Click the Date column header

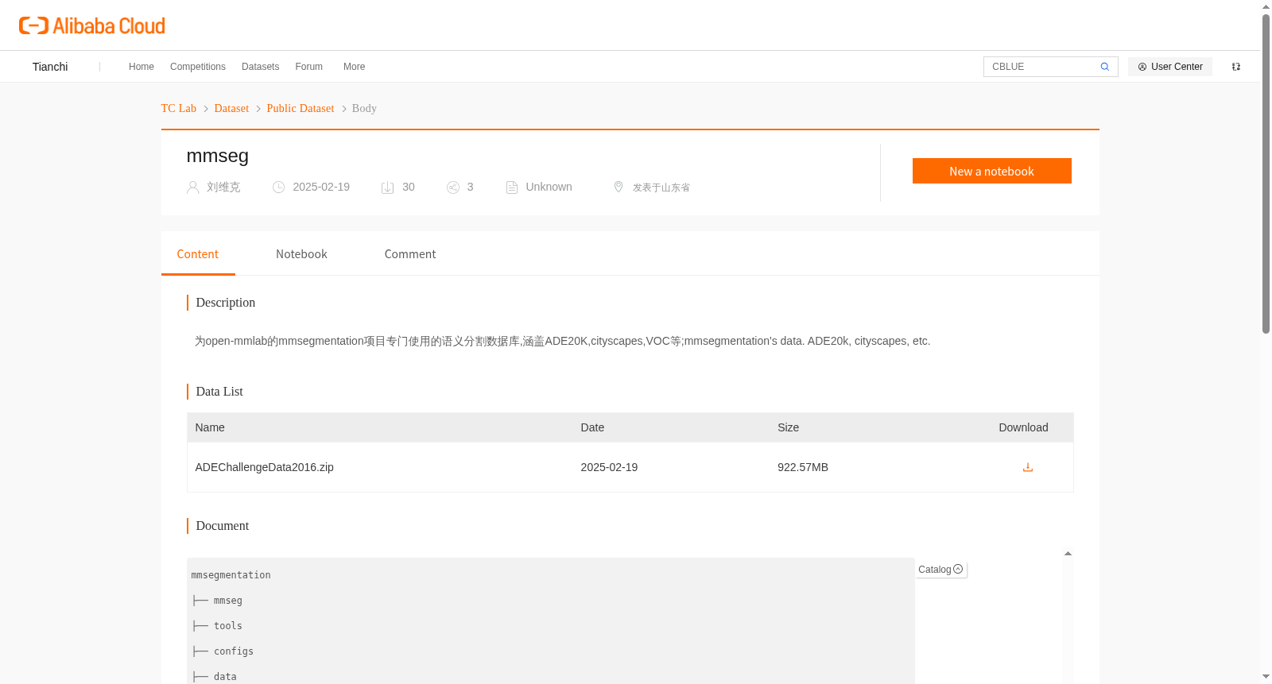pos(592,427)
